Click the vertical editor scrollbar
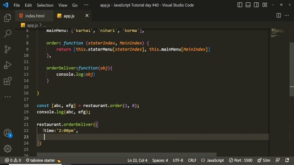 click(292, 69)
